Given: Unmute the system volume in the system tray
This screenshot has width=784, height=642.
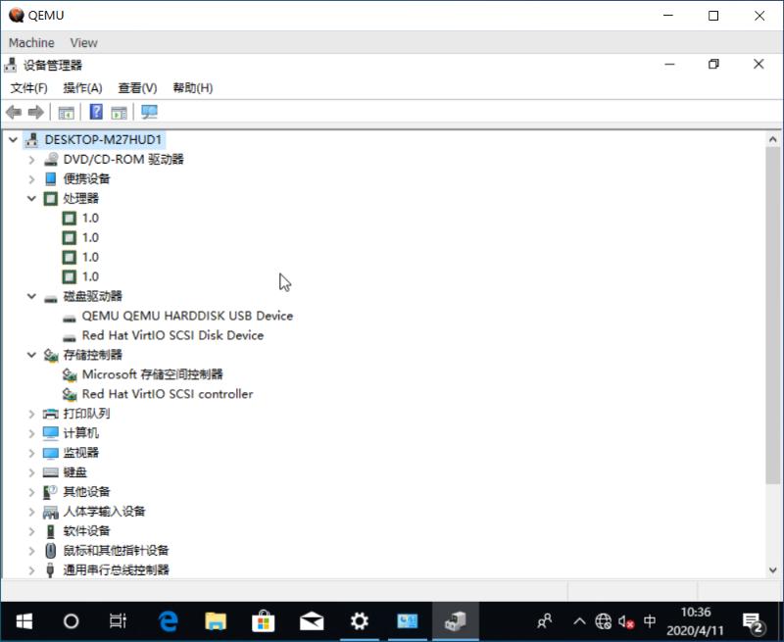Looking at the screenshot, I should (628, 620).
